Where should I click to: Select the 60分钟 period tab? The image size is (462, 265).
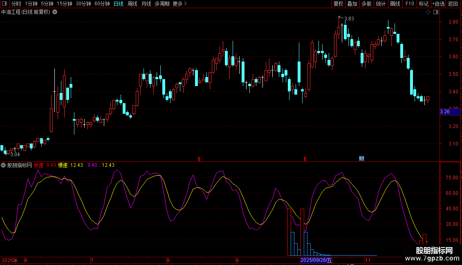coord(102,4)
